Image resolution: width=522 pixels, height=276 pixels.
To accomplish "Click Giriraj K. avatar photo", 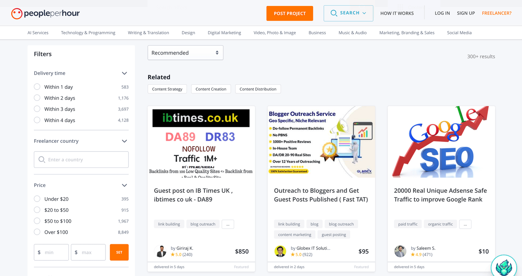I will pyautogui.click(x=160, y=251).
